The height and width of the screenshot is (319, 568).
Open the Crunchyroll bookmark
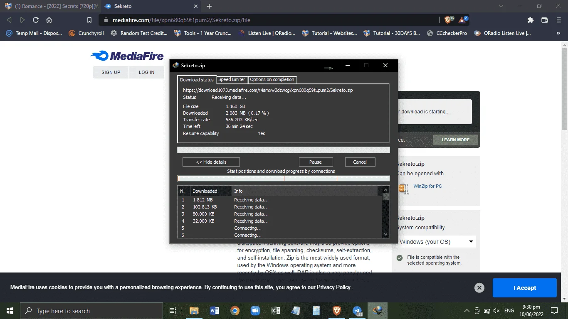86,33
